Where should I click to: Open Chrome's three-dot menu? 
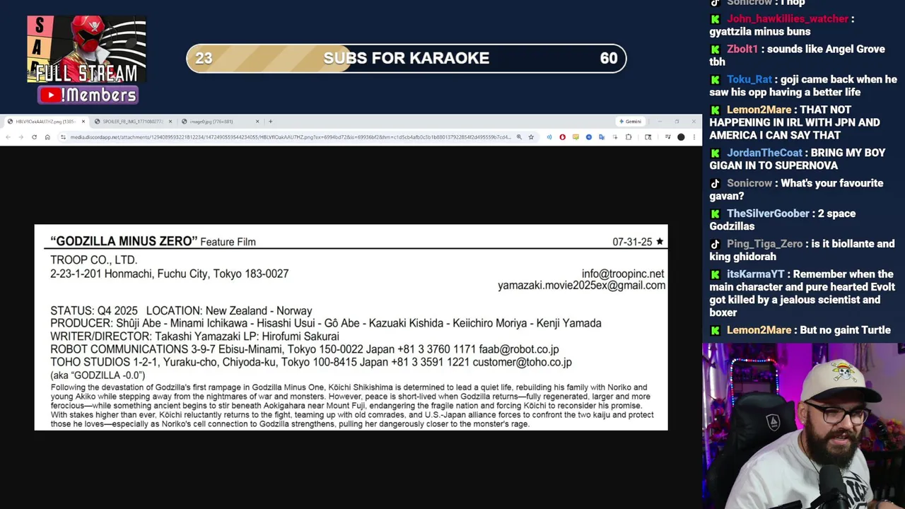coord(694,137)
